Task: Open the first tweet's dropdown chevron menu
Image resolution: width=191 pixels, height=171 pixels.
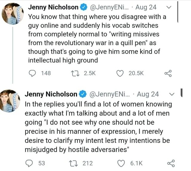Action: [169, 7]
